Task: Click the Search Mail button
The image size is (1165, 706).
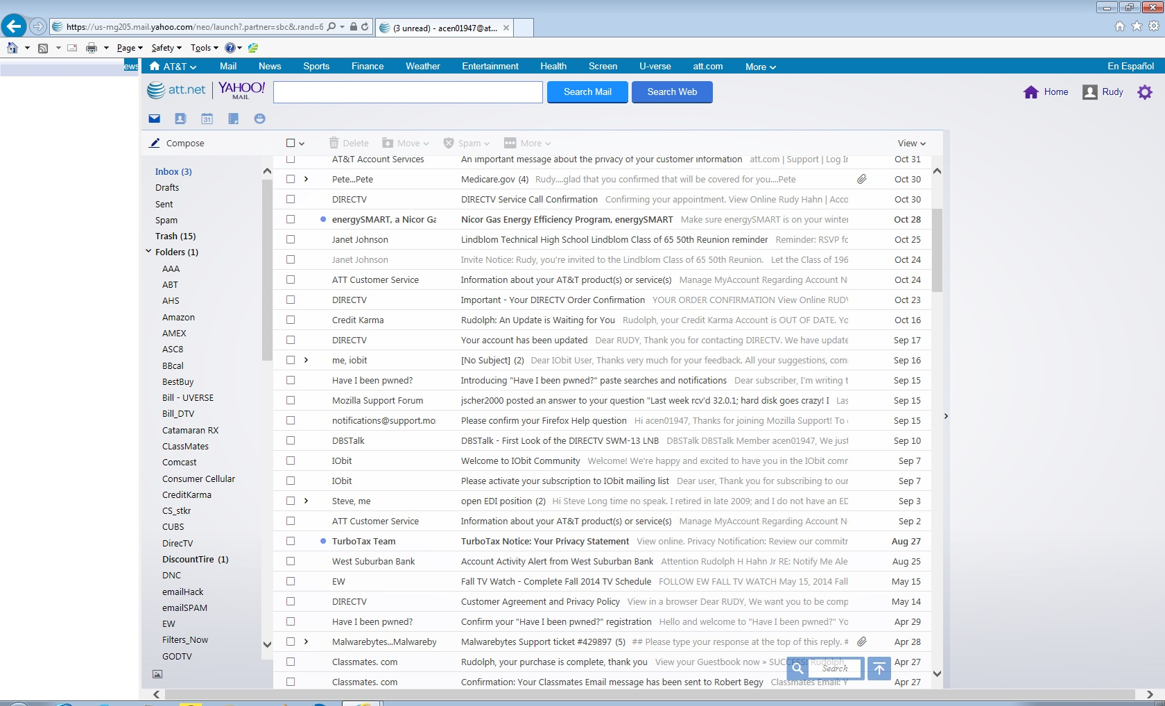Action: coord(587,92)
